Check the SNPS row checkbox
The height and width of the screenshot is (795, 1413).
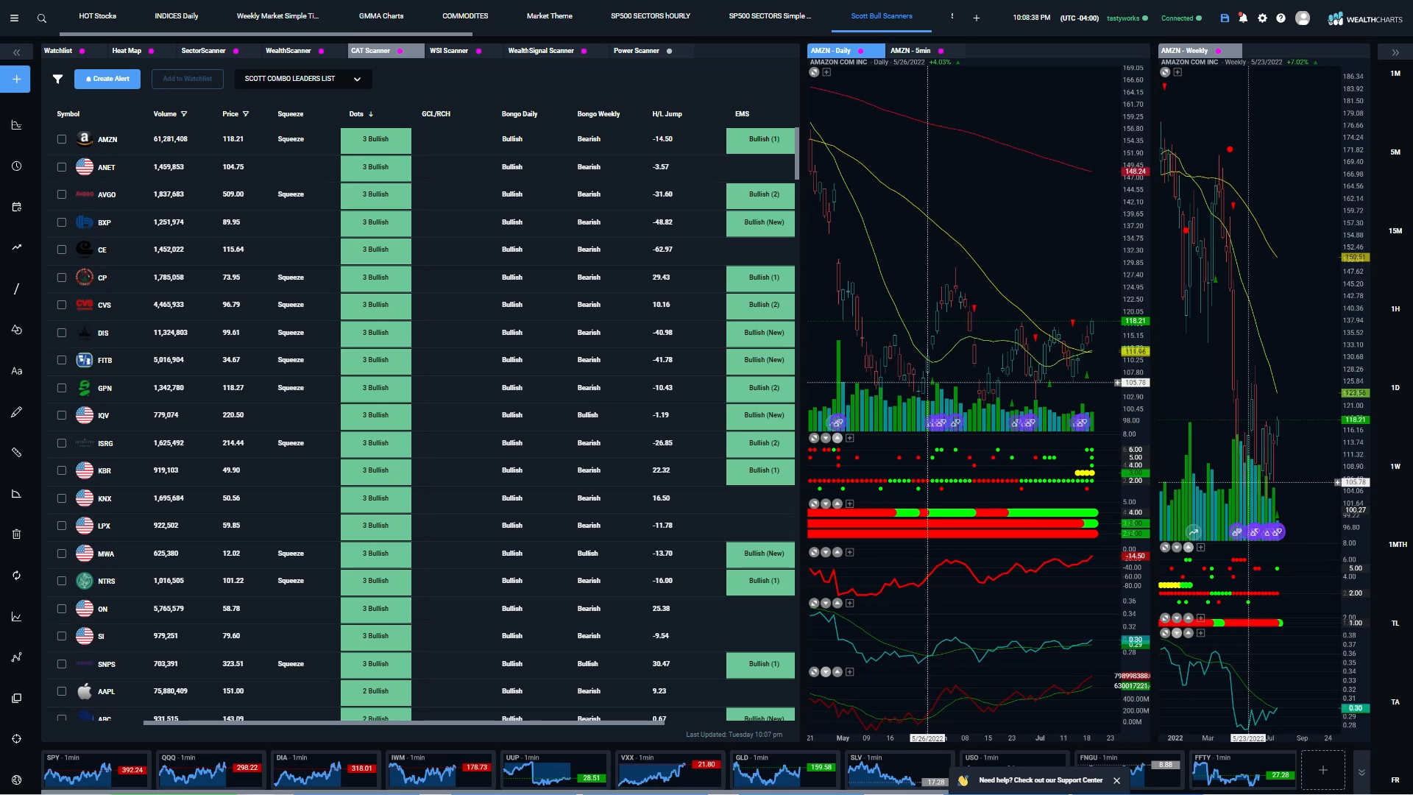click(x=62, y=664)
